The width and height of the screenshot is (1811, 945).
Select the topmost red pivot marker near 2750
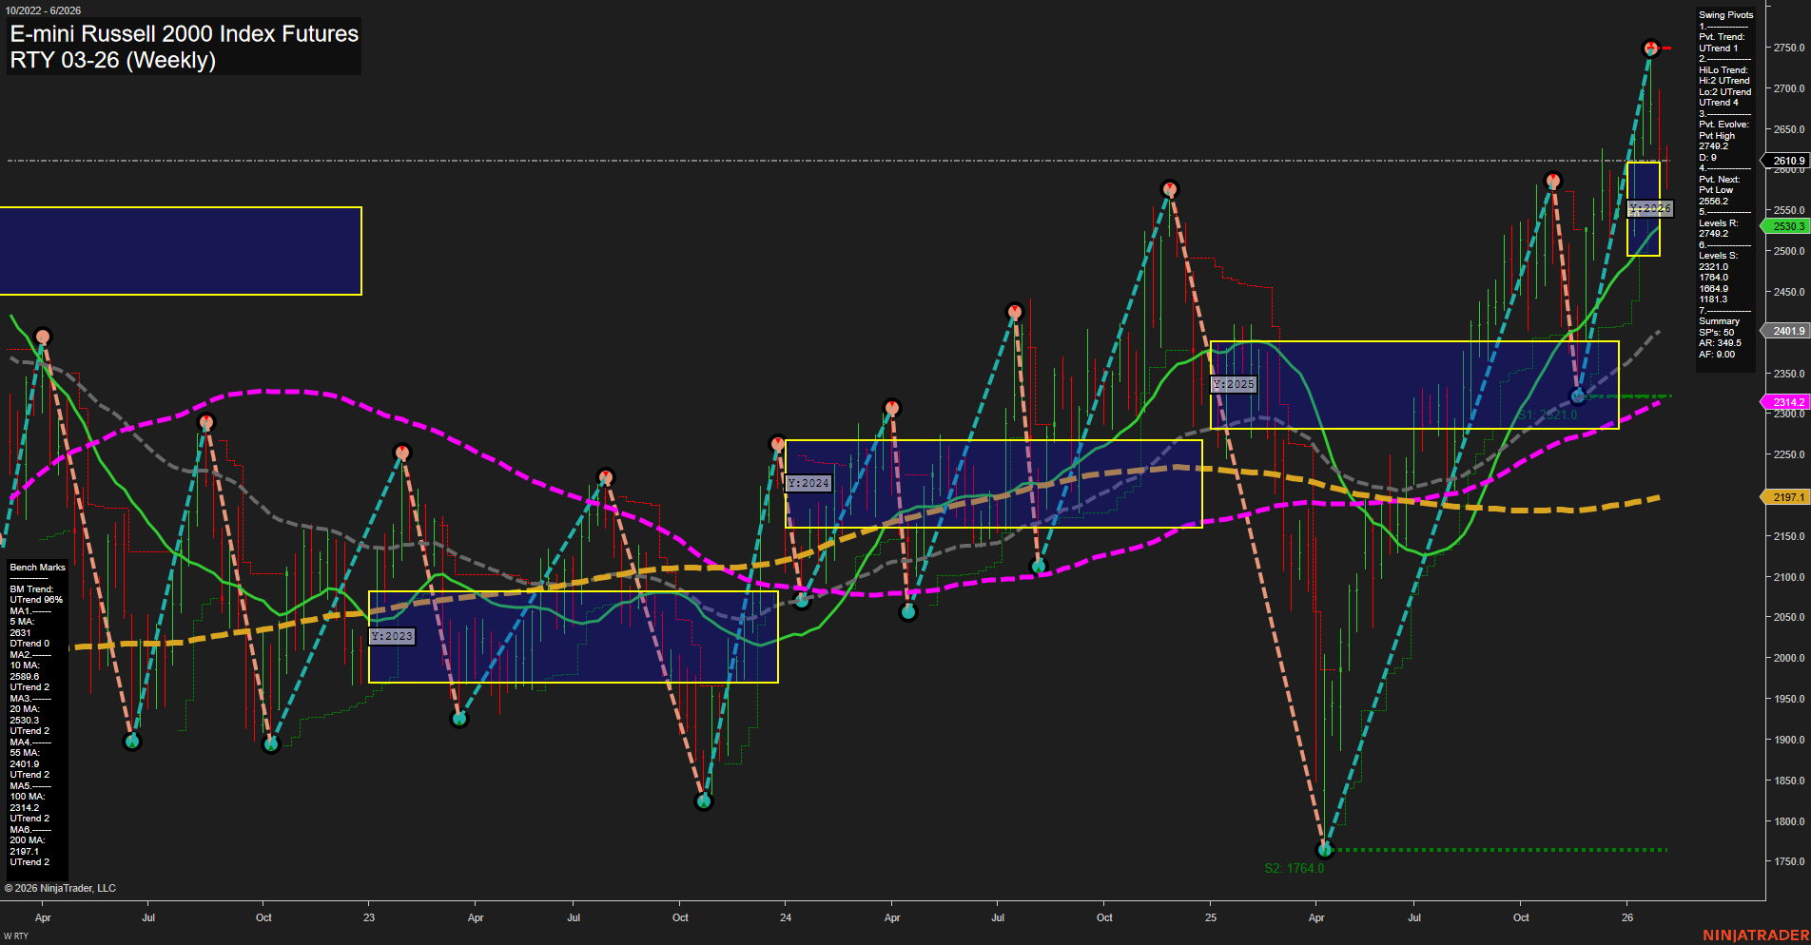tap(1651, 48)
